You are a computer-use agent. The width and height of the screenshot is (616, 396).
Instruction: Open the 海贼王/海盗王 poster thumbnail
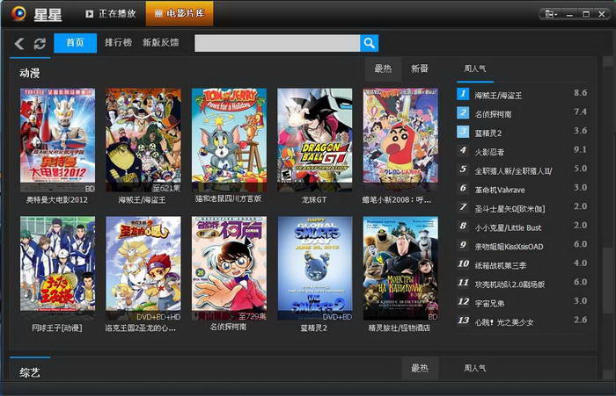point(143,140)
